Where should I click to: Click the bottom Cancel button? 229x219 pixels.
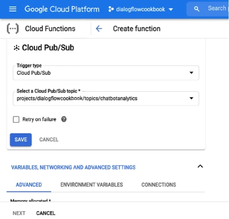[46, 213]
